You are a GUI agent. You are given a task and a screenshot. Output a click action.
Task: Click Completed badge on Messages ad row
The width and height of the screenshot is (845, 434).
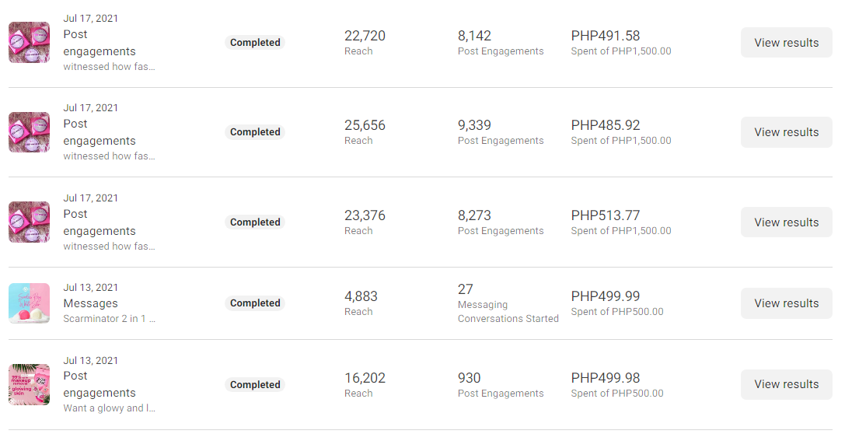(255, 303)
